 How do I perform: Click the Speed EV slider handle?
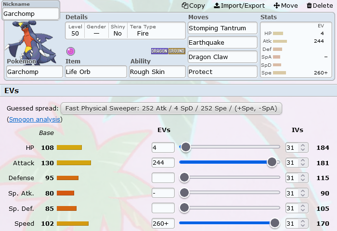click(x=275, y=223)
